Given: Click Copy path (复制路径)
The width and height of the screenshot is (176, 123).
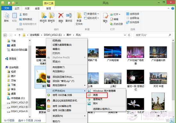Looking at the screenshot, I should (26, 19).
